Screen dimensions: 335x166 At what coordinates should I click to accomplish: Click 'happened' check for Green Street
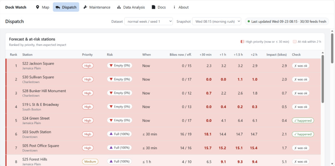tap(303, 120)
